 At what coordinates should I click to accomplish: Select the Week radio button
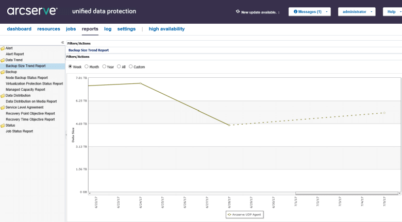(x=70, y=66)
